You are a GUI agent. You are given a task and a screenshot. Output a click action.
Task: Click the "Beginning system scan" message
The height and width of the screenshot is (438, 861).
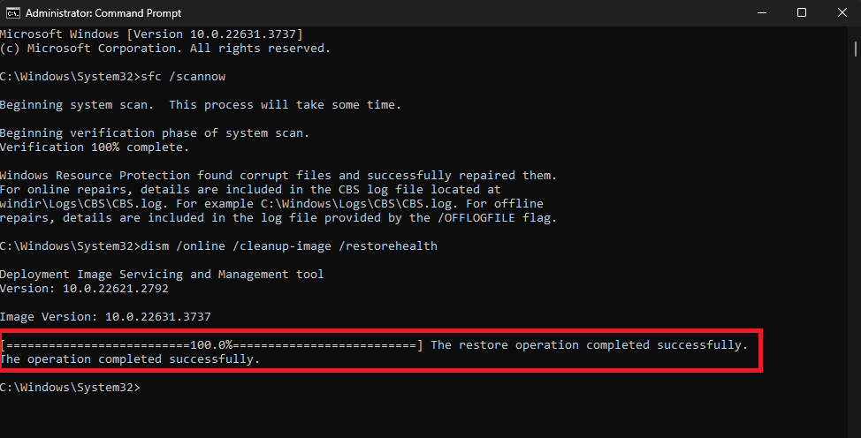tap(201, 105)
